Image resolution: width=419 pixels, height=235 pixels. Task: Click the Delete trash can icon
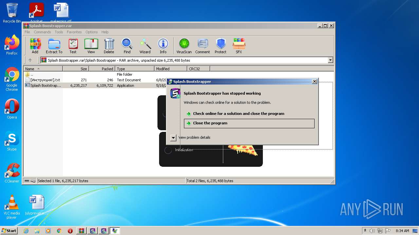109,46
